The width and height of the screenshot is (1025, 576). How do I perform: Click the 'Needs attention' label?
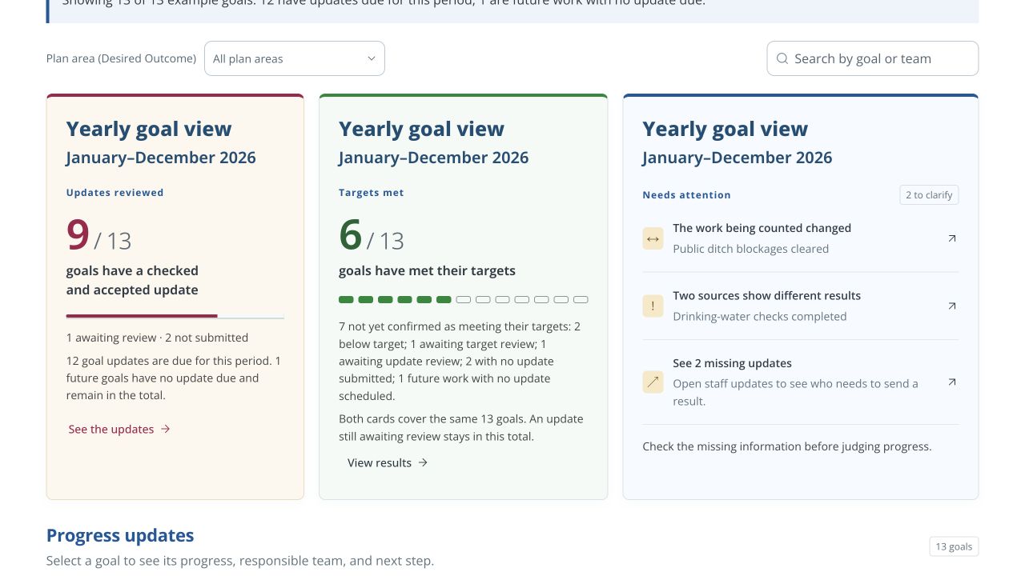(x=686, y=195)
